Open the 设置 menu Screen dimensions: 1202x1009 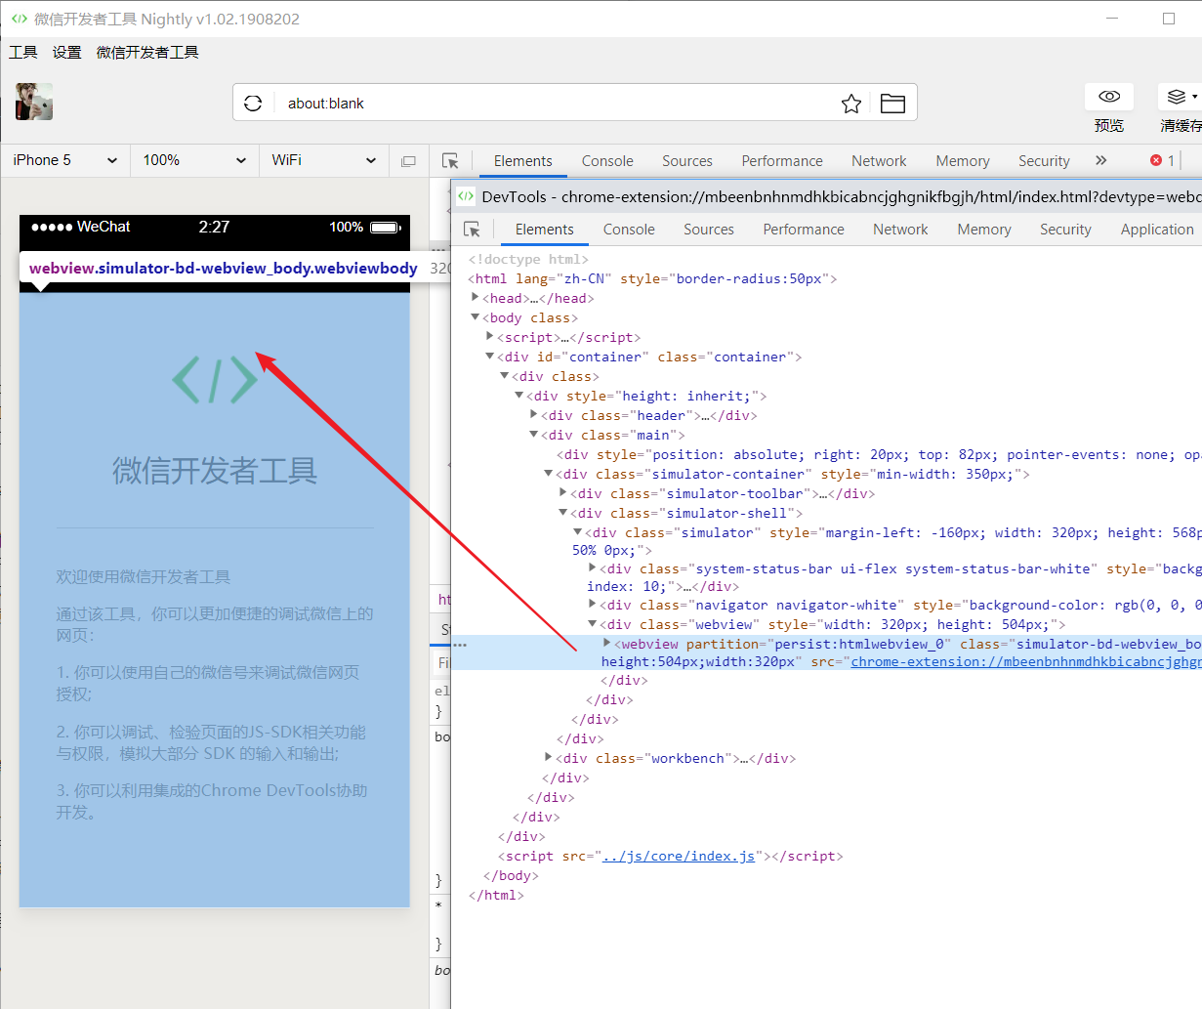[66, 53]
